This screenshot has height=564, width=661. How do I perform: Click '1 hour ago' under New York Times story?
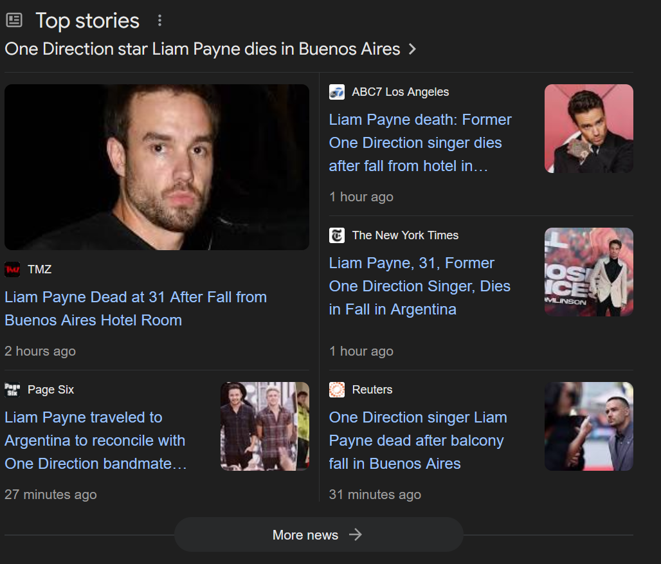(361, 351)
